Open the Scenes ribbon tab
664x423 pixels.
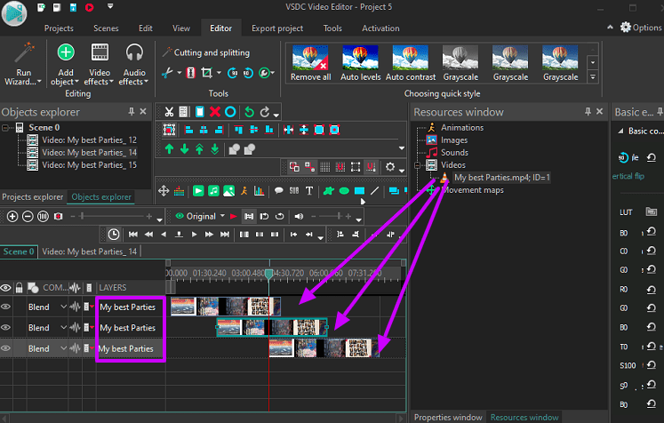point(106,28)
